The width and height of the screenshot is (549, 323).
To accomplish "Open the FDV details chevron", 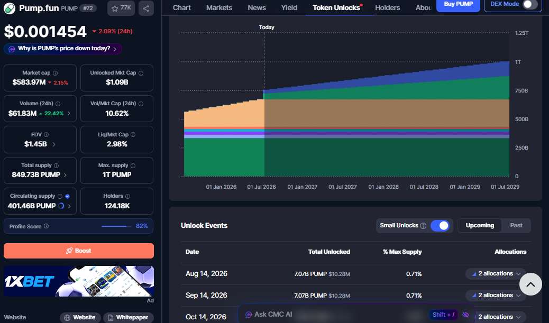I will click(54, 144).
